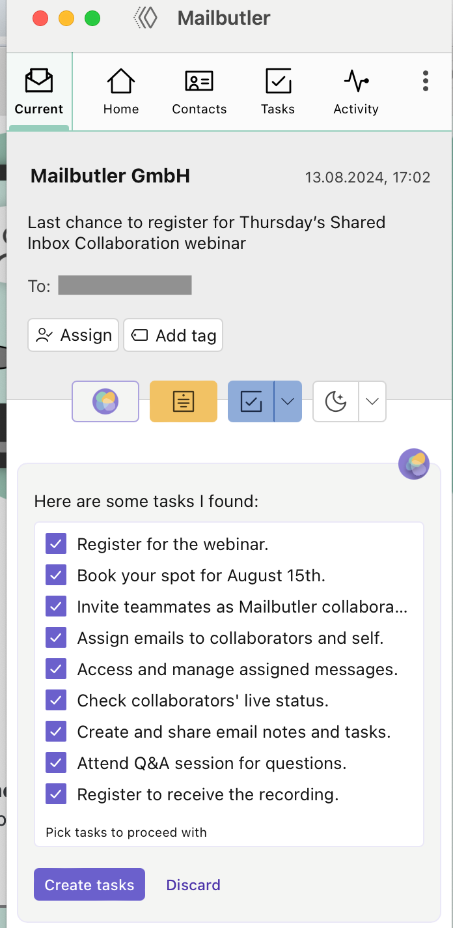Click "Here are some tasks I found:" text
Screen dimensions: 453x928
click(146, 501)
